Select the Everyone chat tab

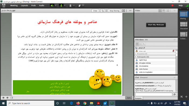(x=138, y=98)
